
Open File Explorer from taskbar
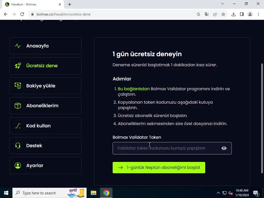click(x=93, y=193)
